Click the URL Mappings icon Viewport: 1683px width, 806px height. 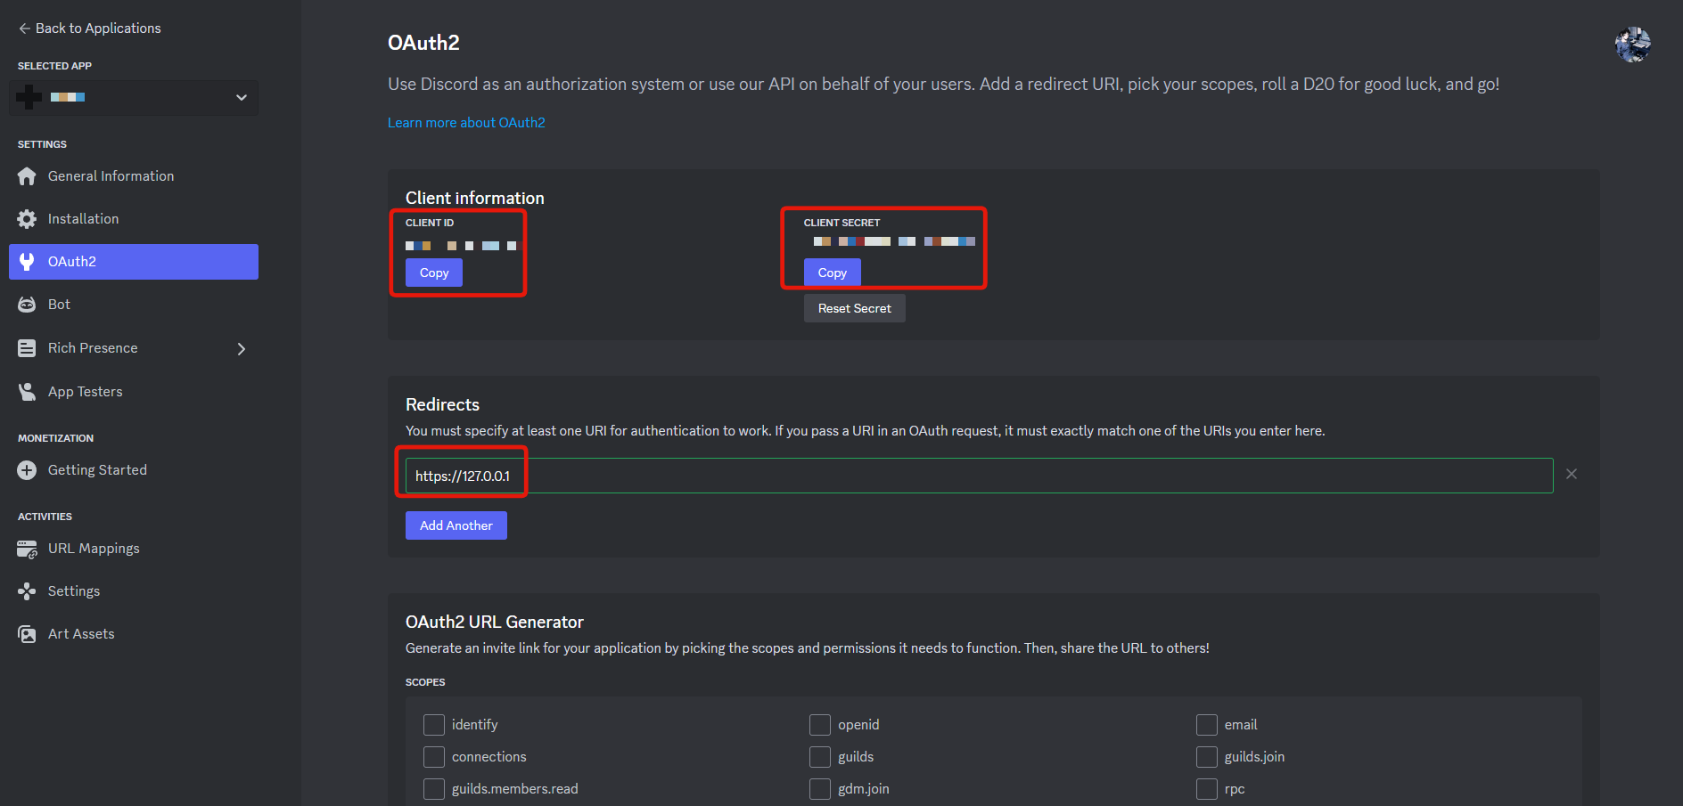(x=27, y=549)
